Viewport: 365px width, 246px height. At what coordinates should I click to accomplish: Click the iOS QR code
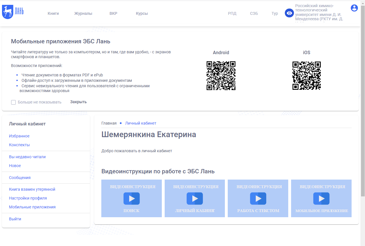pos(306,76)
